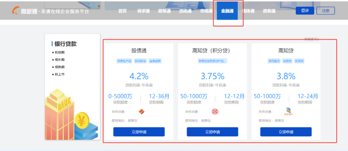This screenshot has height=151, width=348.
Task: Open the 媒体通 tab
Action: coord(248,11)
